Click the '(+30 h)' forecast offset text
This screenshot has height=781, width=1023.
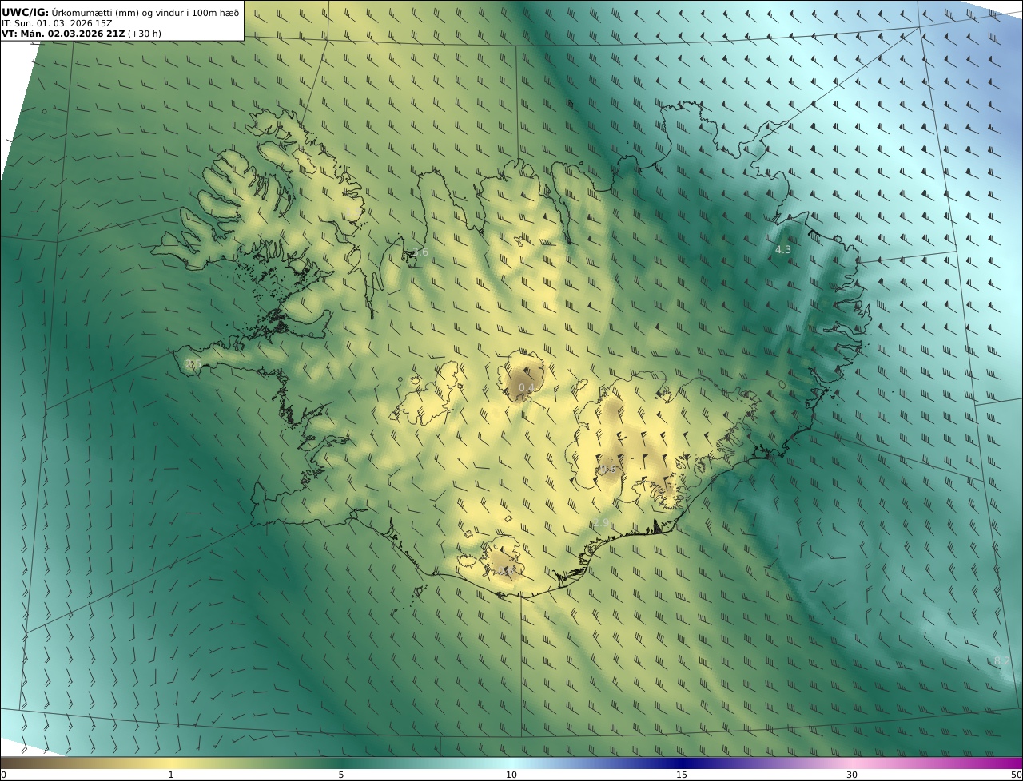click(x=145, y=34)
